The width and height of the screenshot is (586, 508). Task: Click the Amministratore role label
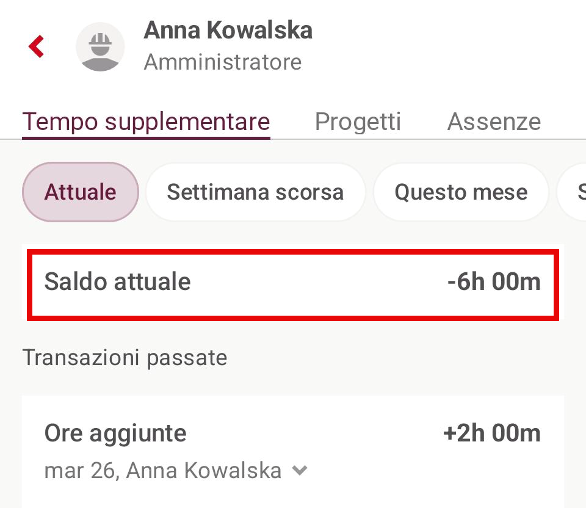[x=222, y=62]
